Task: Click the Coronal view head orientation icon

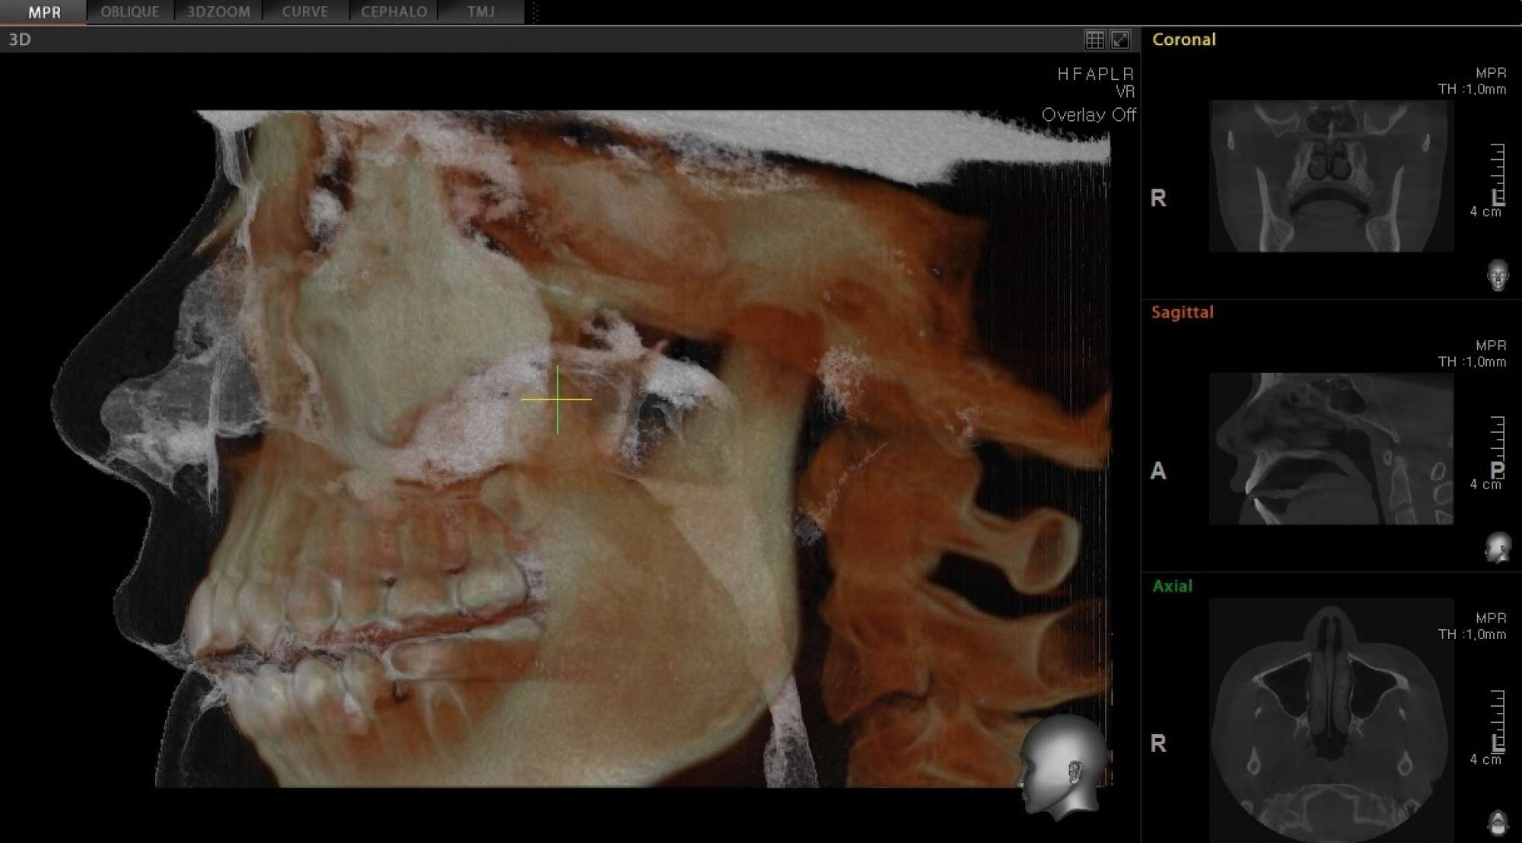Action: point(1498,275)
